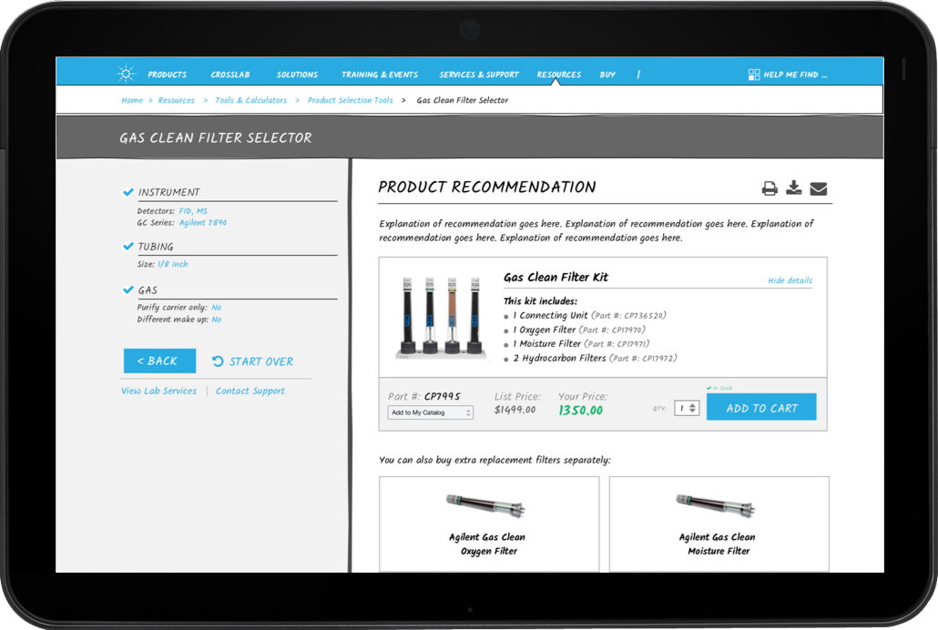The height and width of the screenshot is (630, 938).
Task: Open the Services & Support menu
Action: coord(479,75)
